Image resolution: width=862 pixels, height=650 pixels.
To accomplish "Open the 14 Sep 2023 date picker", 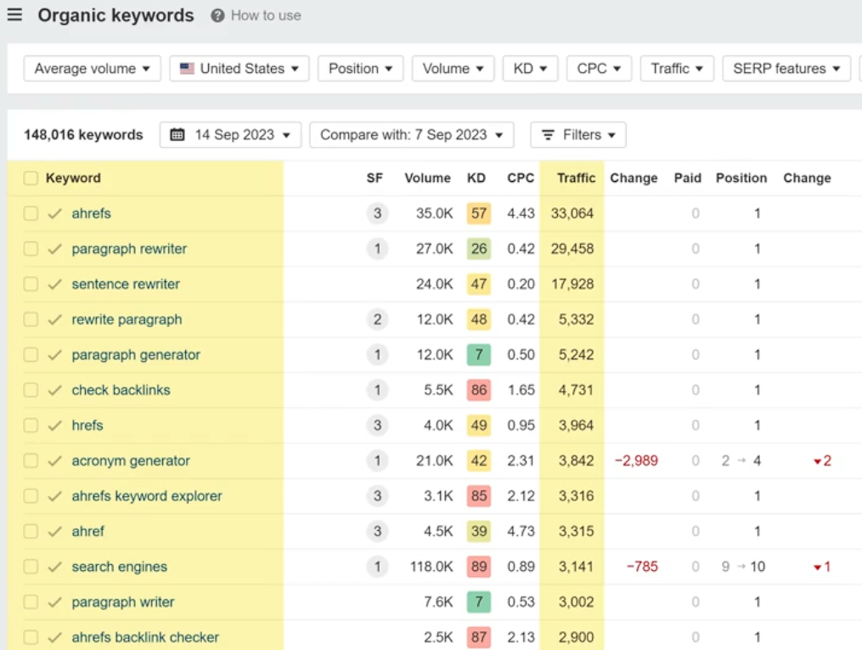I will pos(230,135).
